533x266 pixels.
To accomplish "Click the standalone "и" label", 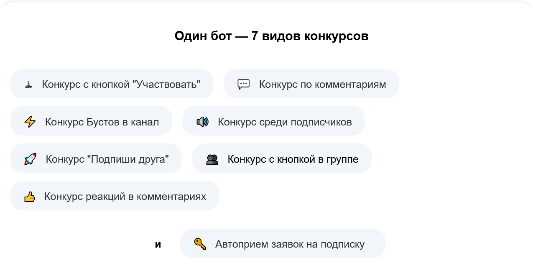I will 158,244.
